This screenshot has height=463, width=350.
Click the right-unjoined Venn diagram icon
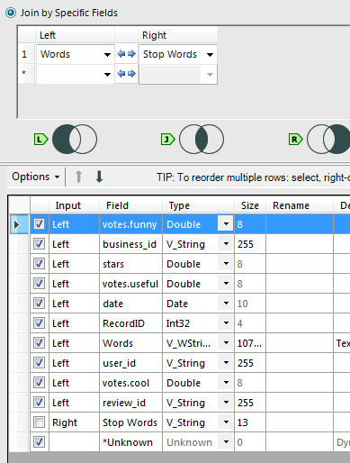click(328, 139)
